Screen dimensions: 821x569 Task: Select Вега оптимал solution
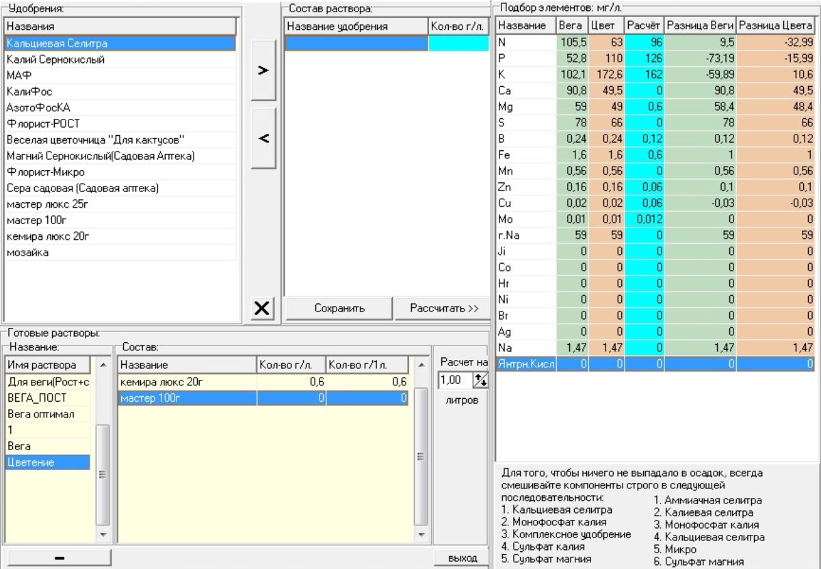click(x=40, y=414)
